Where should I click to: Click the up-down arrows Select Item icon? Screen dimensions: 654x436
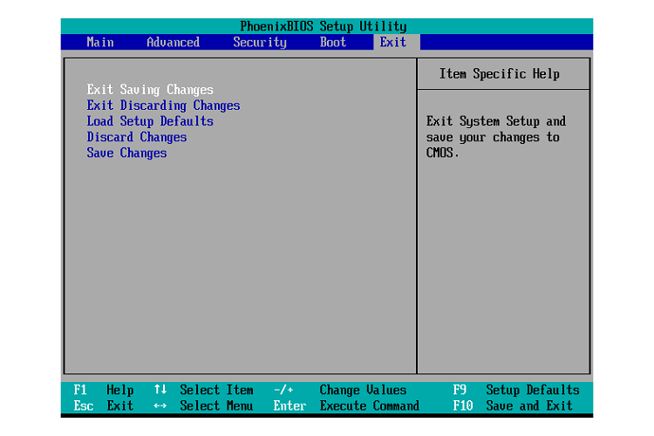coord(160,390)
